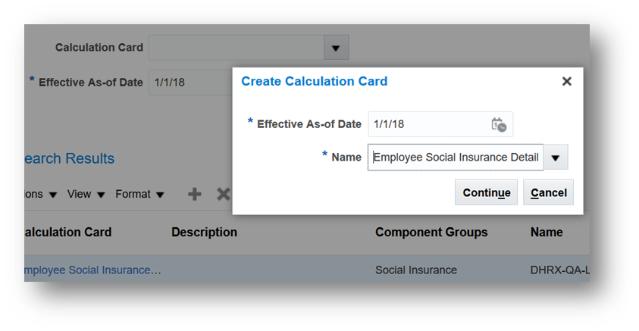This screenshot has height=331, width=639.
Task: Click the Name text field in the dialog
Action: tap(455, 158)
